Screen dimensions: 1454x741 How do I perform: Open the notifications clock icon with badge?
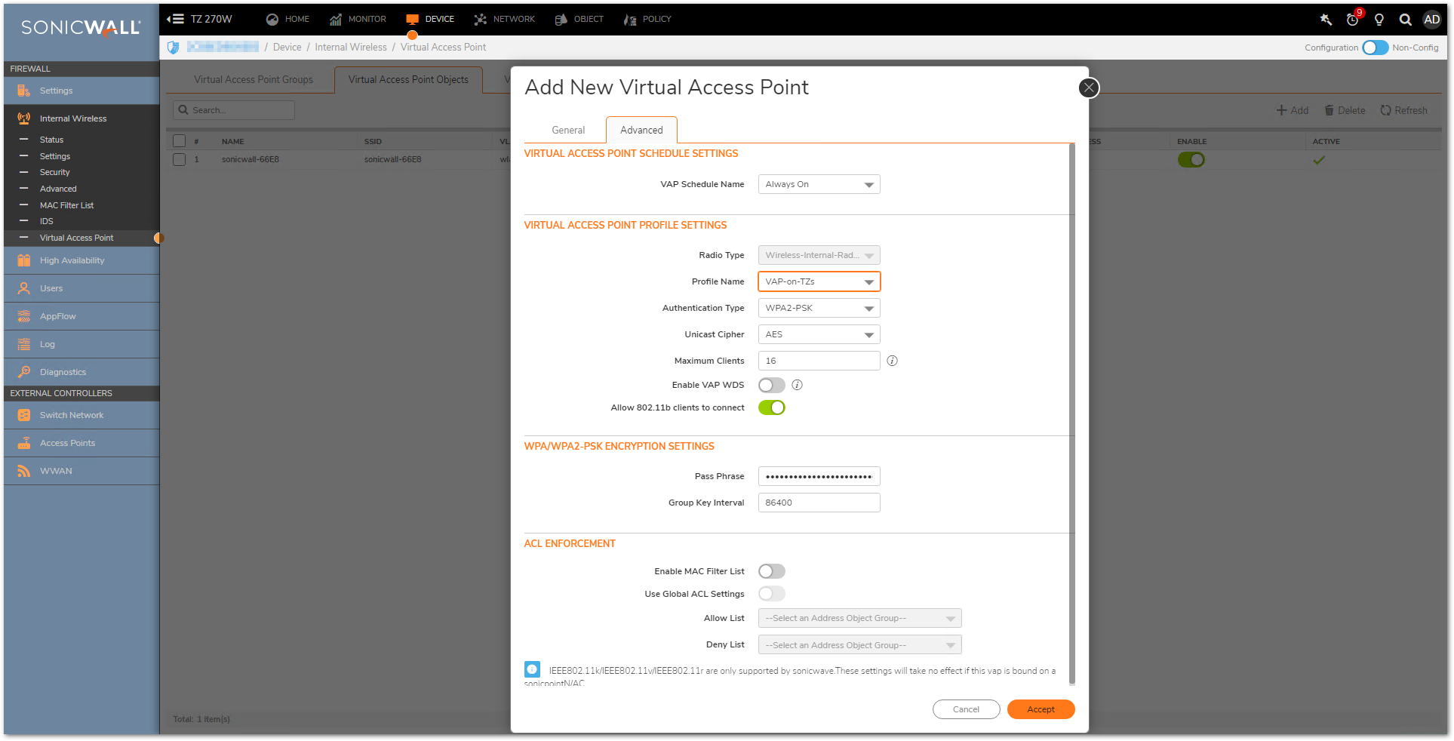[1353, 20]
